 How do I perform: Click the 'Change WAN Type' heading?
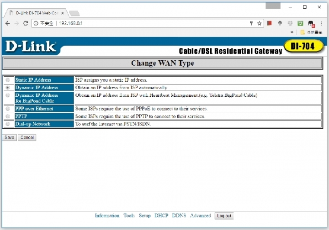pos(163,63)
